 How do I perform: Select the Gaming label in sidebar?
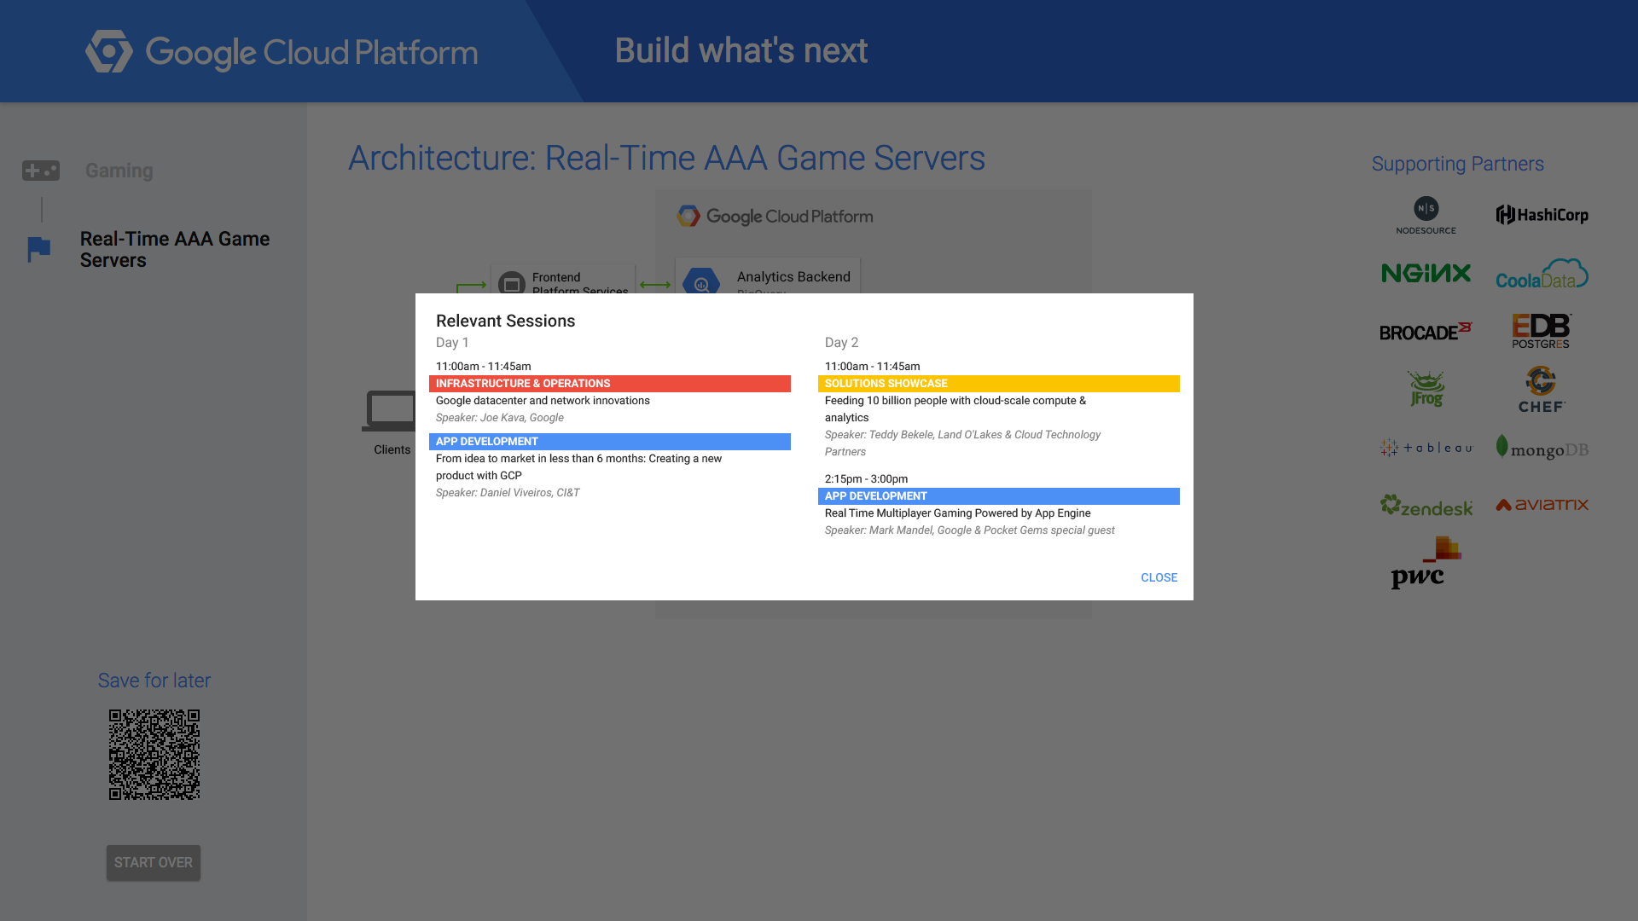119,171
